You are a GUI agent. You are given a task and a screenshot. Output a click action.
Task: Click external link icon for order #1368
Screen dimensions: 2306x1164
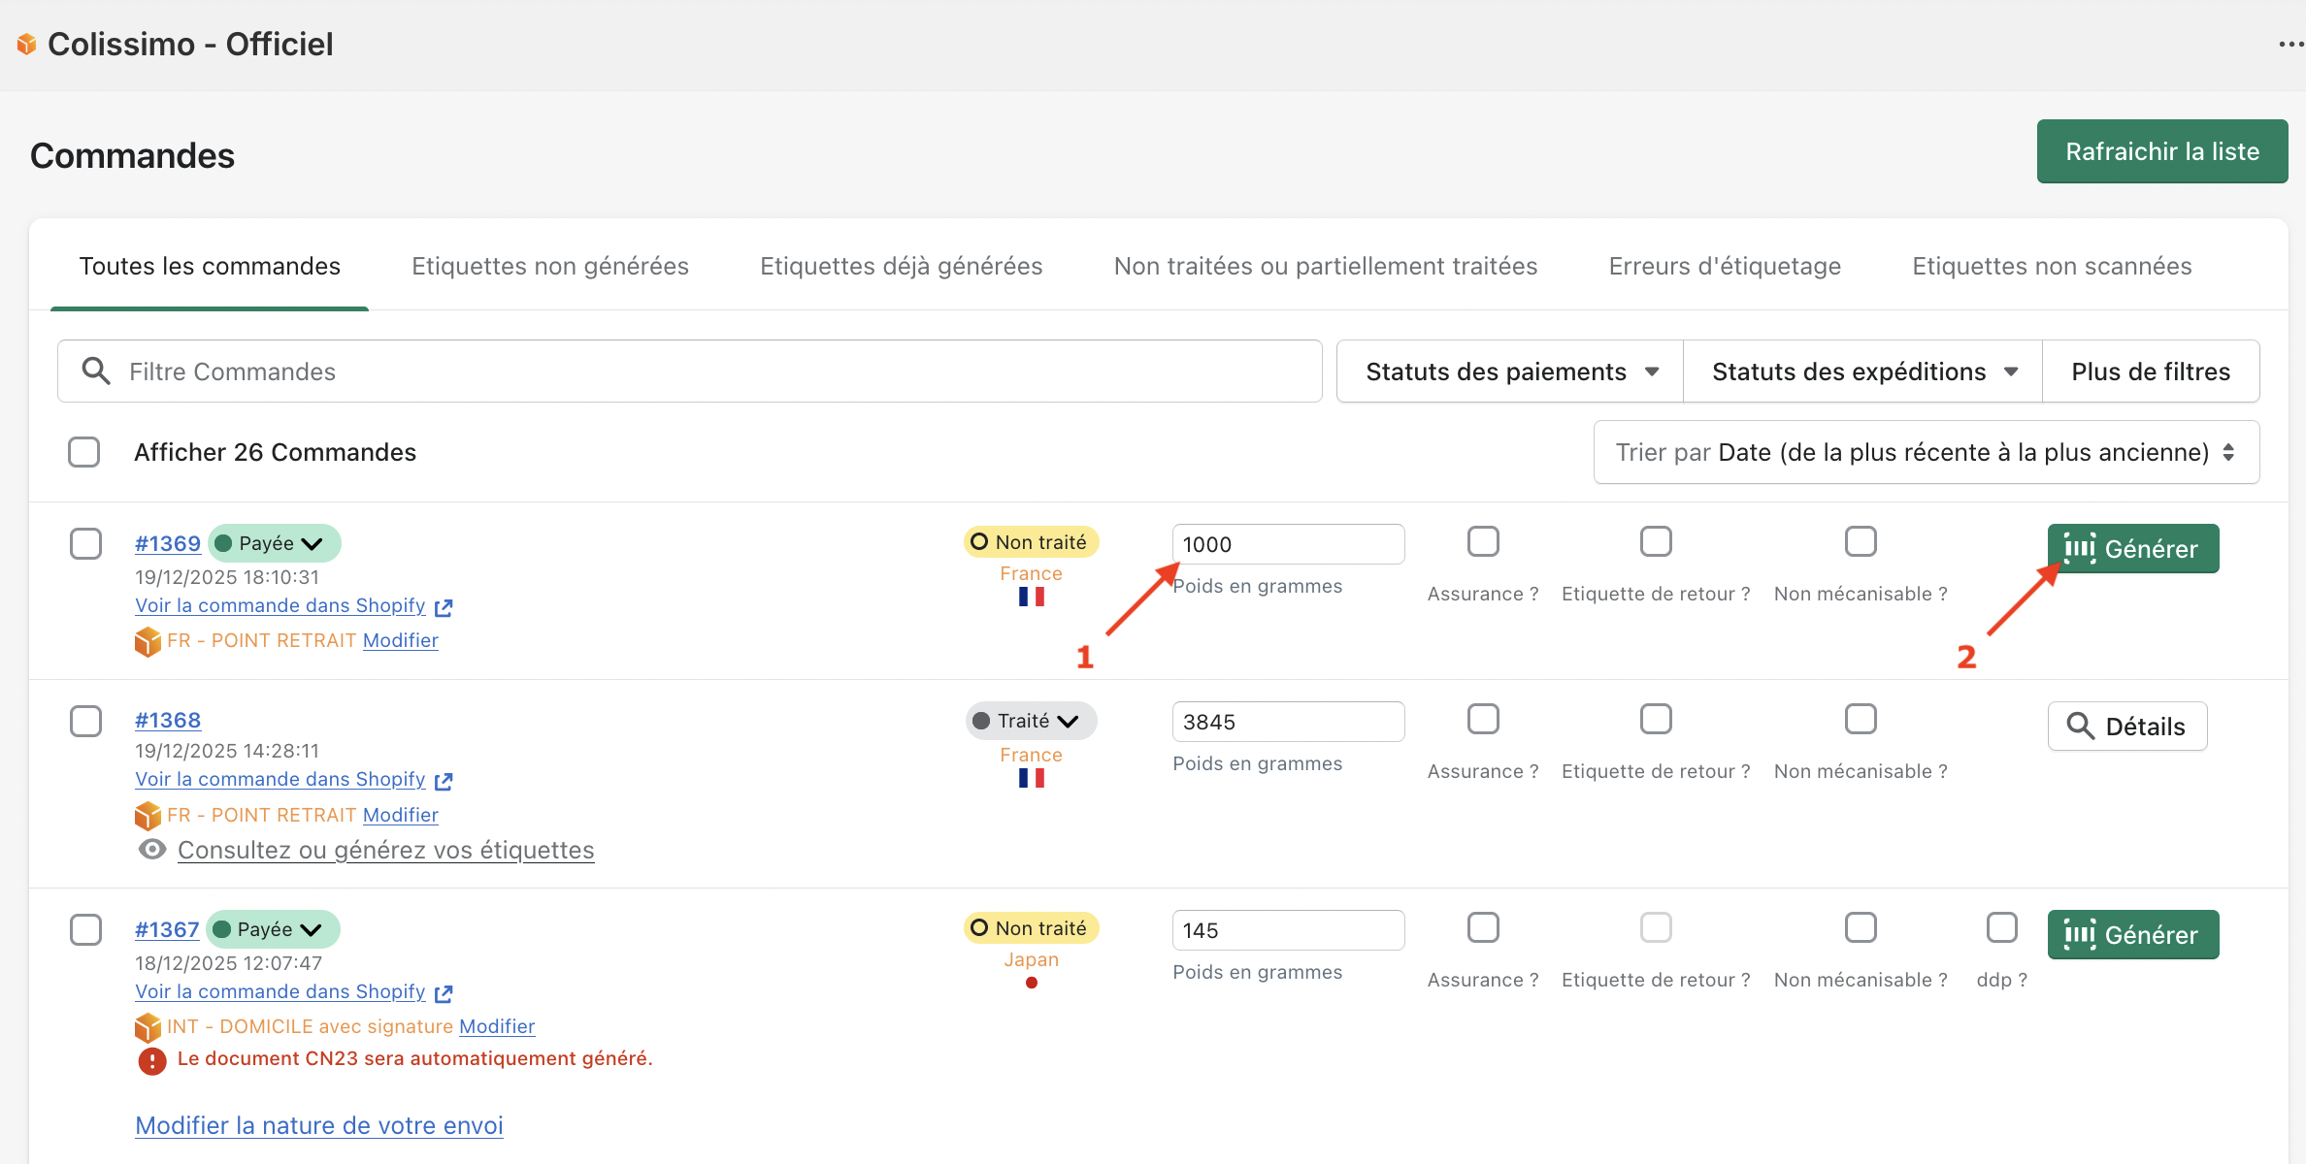(x=444, y=781)
